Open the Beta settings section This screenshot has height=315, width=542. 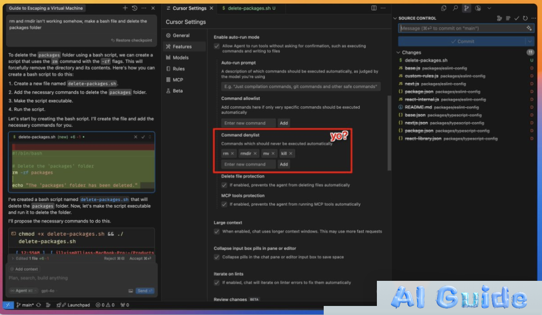coord(178,91)
